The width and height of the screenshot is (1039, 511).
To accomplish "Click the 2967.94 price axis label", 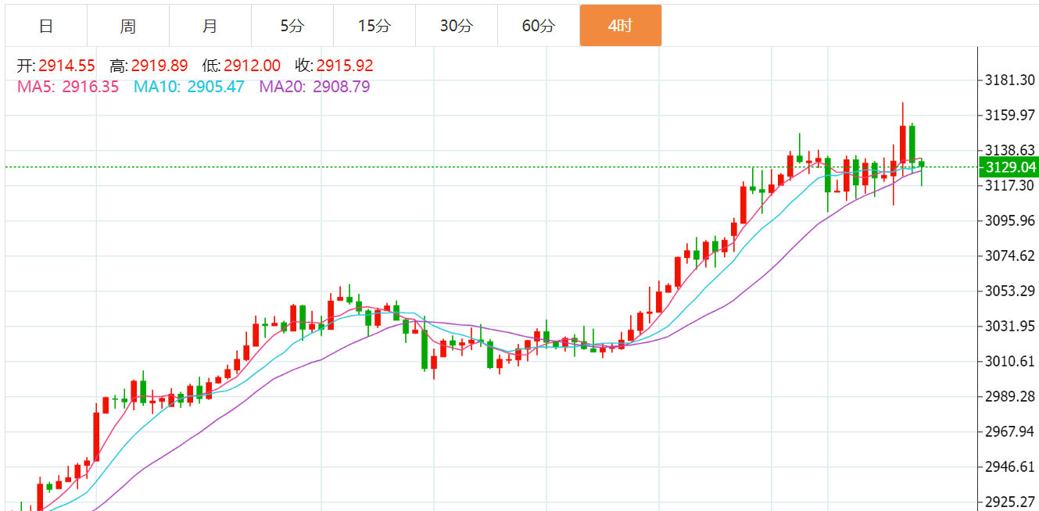I will coord(1011,431).
